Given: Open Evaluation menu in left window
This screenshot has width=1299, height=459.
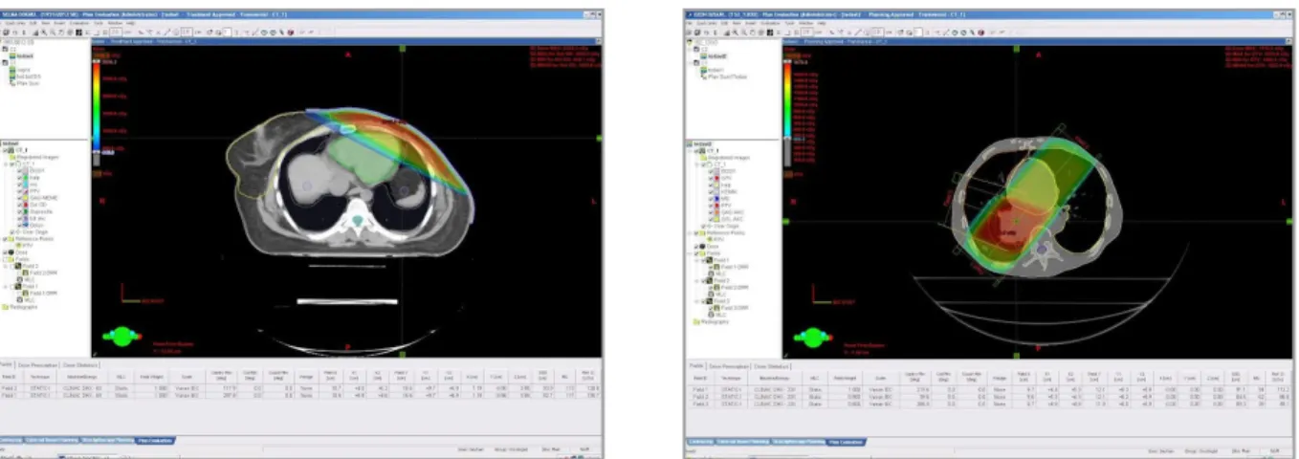Looking at the screenshot, I should tap(79, 23).
